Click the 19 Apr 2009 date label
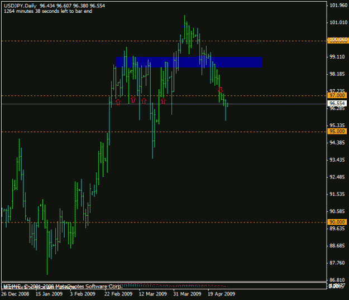 221,294
